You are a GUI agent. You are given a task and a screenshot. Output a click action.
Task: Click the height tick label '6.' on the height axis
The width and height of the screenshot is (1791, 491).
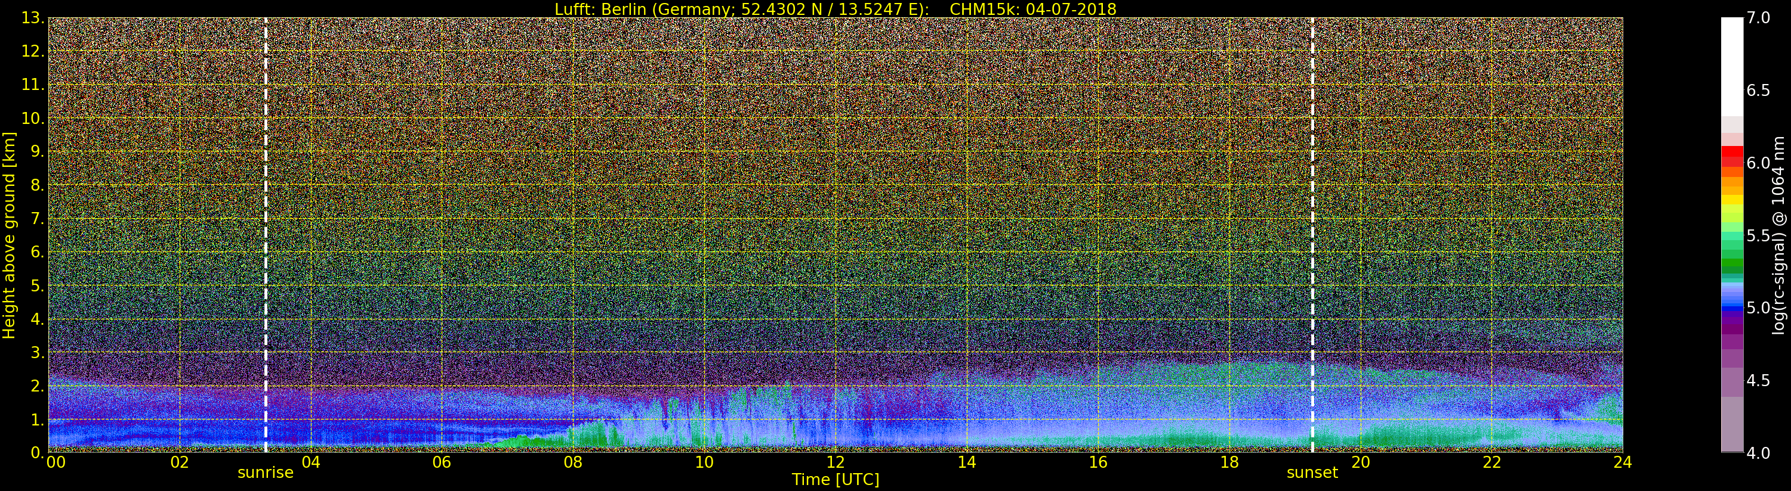(37, 252)
